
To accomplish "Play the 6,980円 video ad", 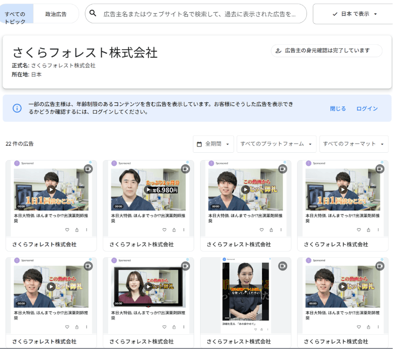I will click(x=148, y=190).
